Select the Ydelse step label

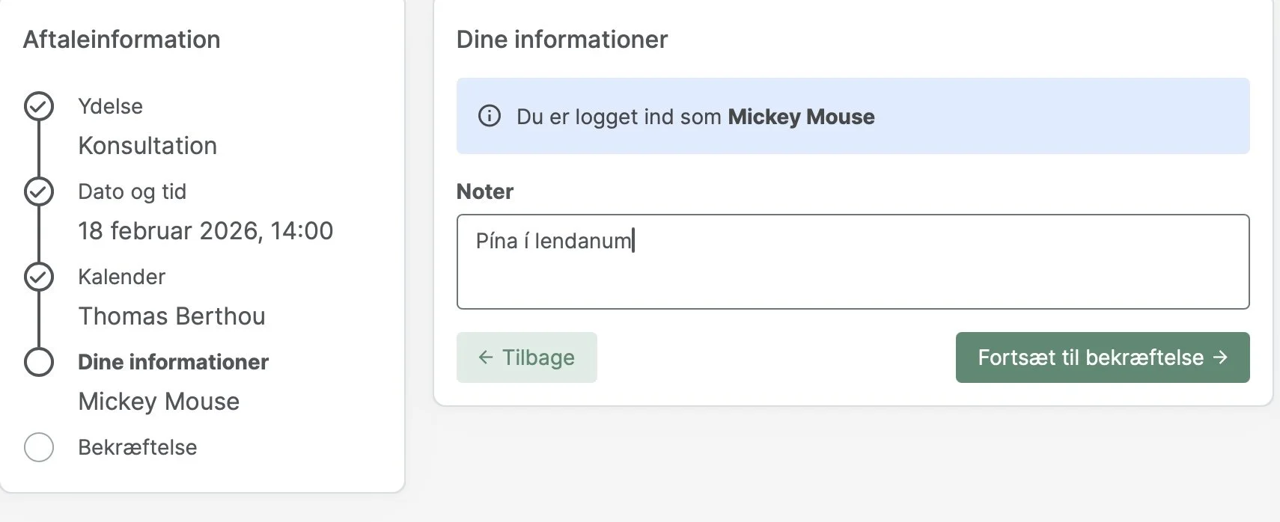(x=110, y=106)
